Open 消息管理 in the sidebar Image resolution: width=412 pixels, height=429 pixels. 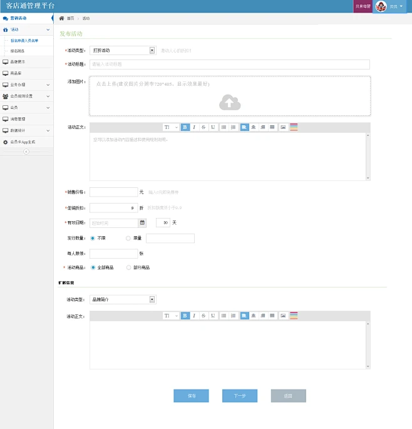click(26, 119)
